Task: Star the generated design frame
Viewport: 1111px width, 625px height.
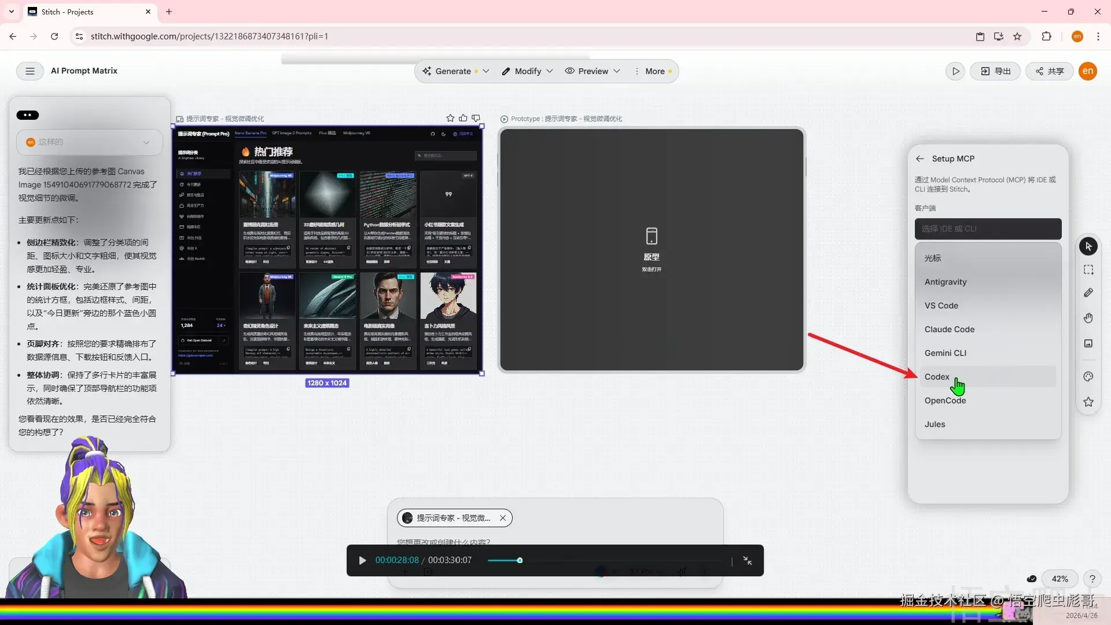Action: 450,118
